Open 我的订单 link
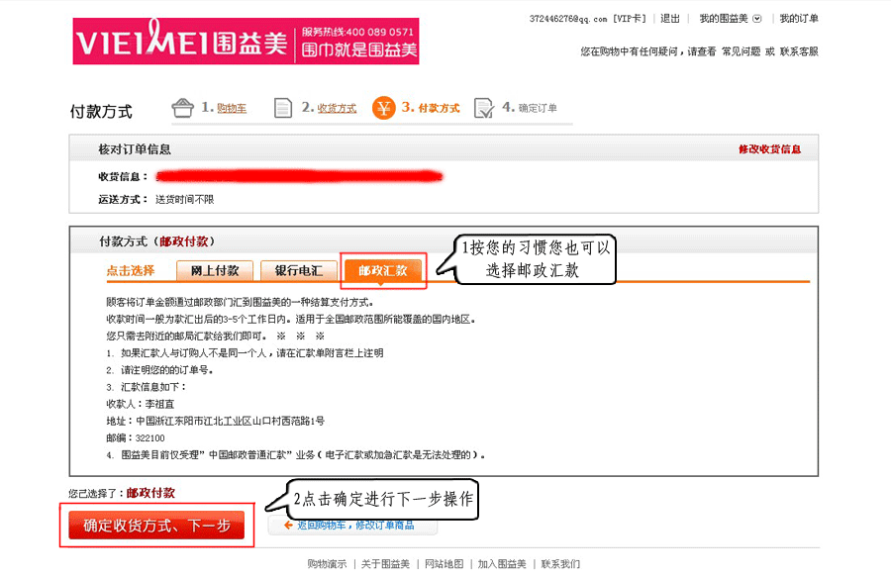 click(x=799, y=19)
